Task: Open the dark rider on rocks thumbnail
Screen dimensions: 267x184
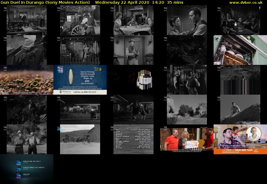Action: pyautogui.click(x=26, y=110)
